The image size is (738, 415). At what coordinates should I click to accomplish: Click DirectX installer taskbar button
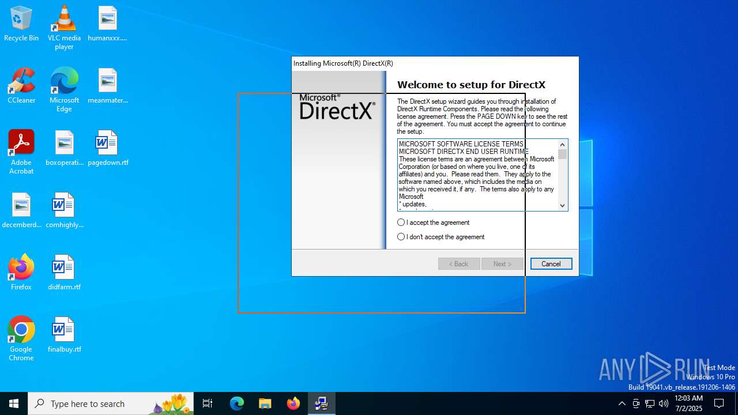tap(322, 403)
